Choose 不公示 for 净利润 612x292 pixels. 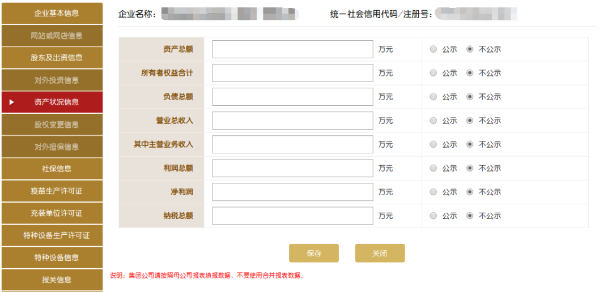(x=470, y=192)
